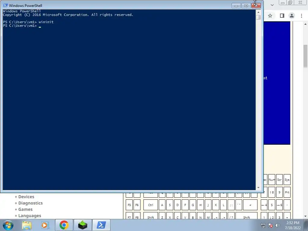Expand the Games section
This screenshot has width=308, height=231.
23,209
